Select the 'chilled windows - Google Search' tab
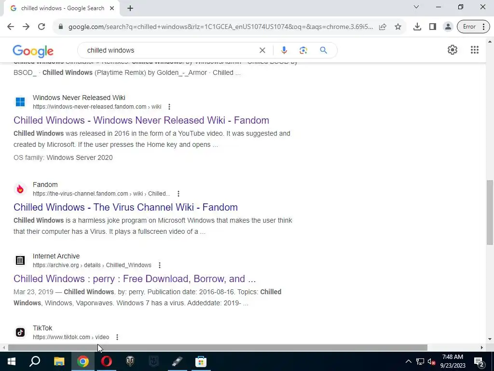Image resolution: width=494 pixels, height=371 pixels. coord(62,9)
